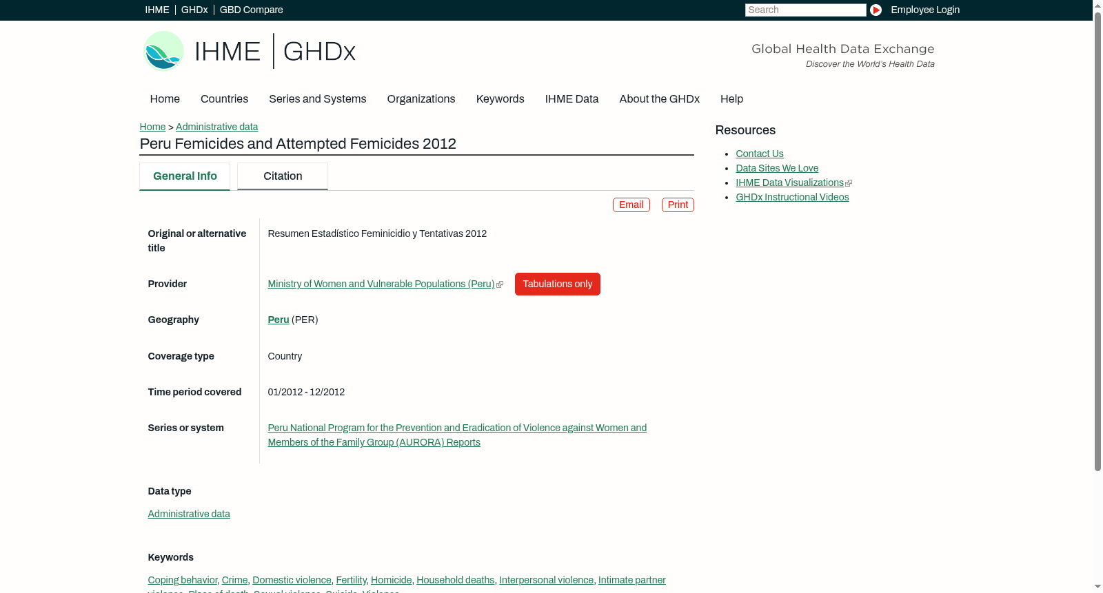Click the red Tabulations only badge
The height and width of the screenshot is (593, 1103).
(x=557, y=284)
